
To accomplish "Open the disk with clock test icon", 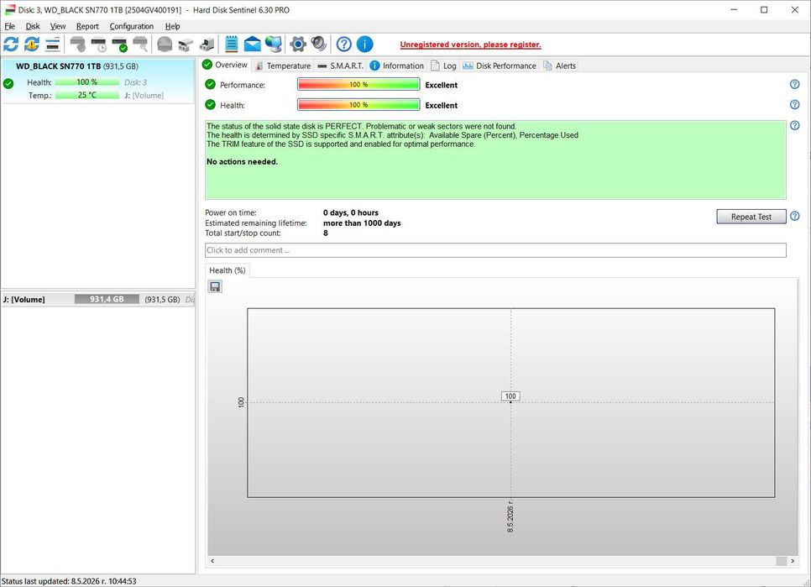I will (98, 45).
